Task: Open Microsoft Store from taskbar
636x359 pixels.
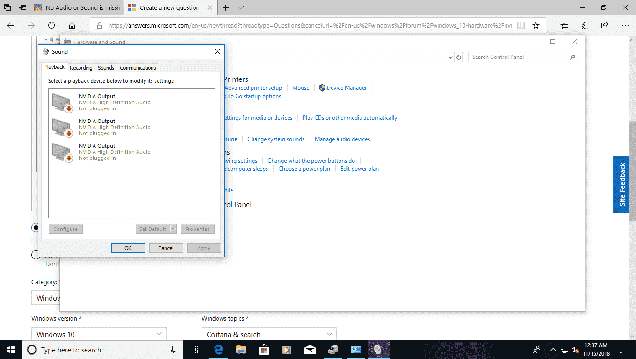Action: (x=264, y=350)
